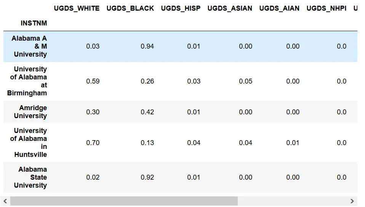
Task: Click the horizontal scrollbar left arrow
Action: pos(5,201)
